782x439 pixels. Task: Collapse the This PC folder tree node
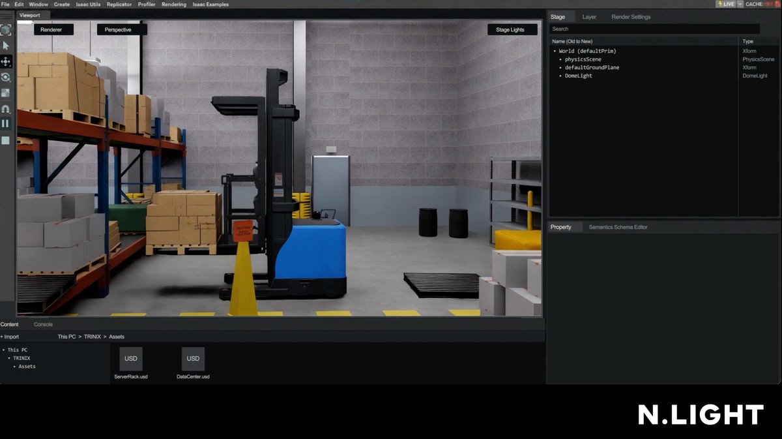coord(4,350)
